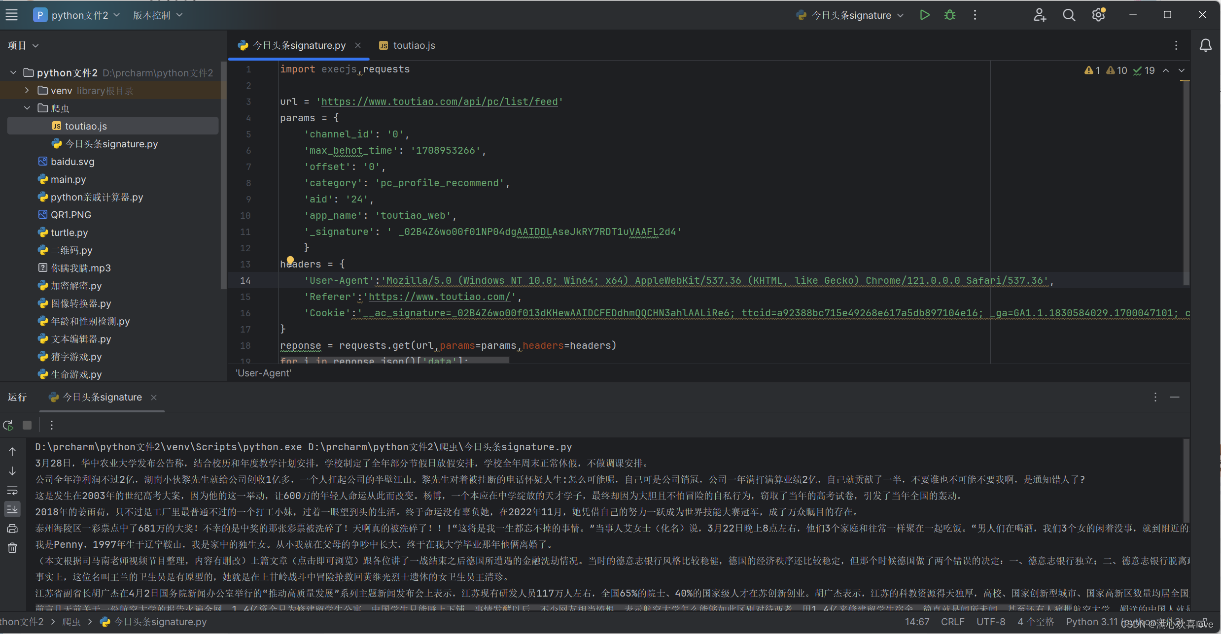Change UTF-8 file encoding
Viewport: 1221px width, 634px height.
991,622
